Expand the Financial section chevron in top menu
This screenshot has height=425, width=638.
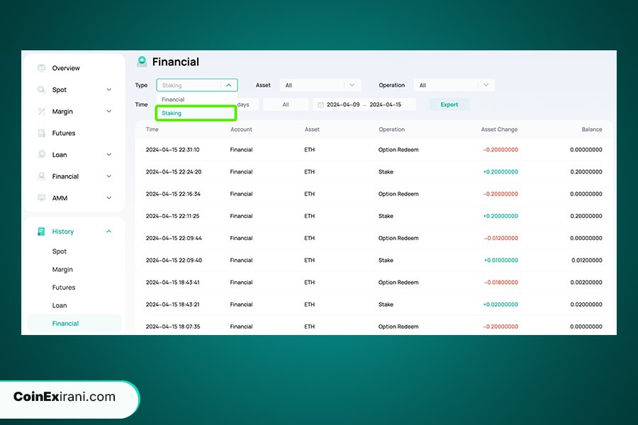point(108,176)
